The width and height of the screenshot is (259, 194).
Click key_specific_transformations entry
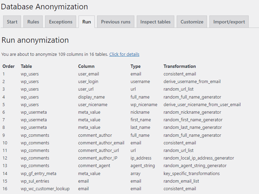coord(191,174)
